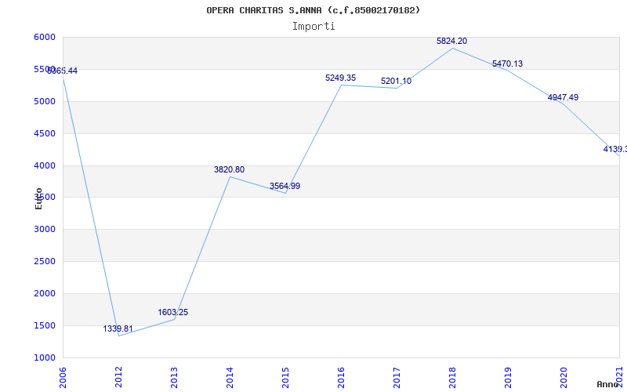Click the 2012 x-axis year label
The width and height of the screenshot is (627, 392).
(x=118, y=378)
